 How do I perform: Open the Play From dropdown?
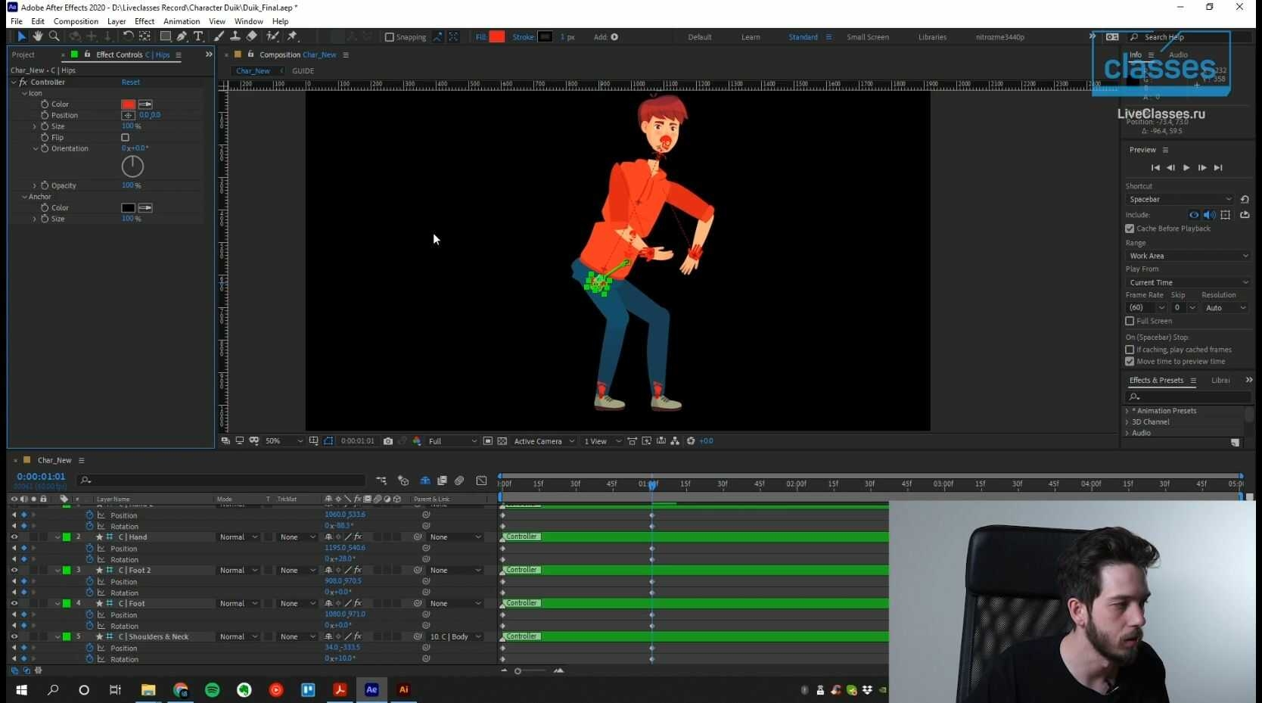pyautogui.click(x=1188, y=282)
